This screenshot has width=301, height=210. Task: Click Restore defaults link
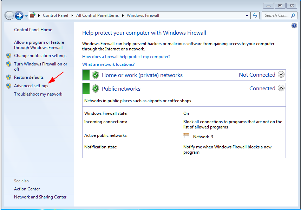pos(29,77)
